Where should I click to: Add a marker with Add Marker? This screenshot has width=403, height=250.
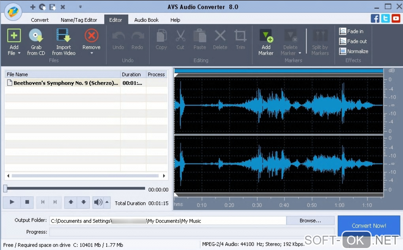point(266,42)
